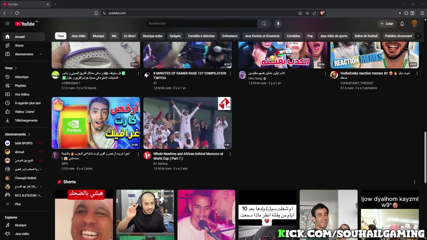Open options for MPG NVIDIA video
The height and width of the screenshot is (240, 427).
[x=138, y=154]
